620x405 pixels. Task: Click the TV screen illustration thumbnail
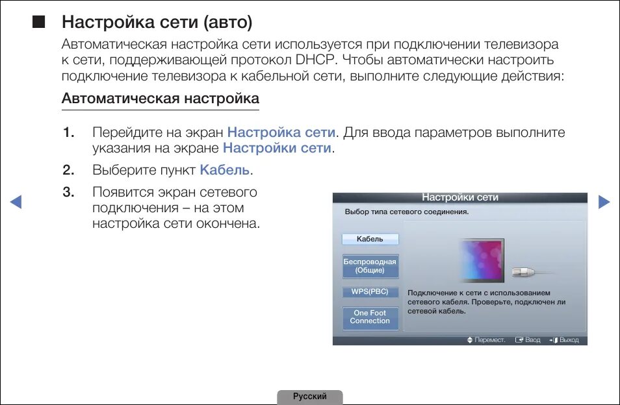[482, 260]
